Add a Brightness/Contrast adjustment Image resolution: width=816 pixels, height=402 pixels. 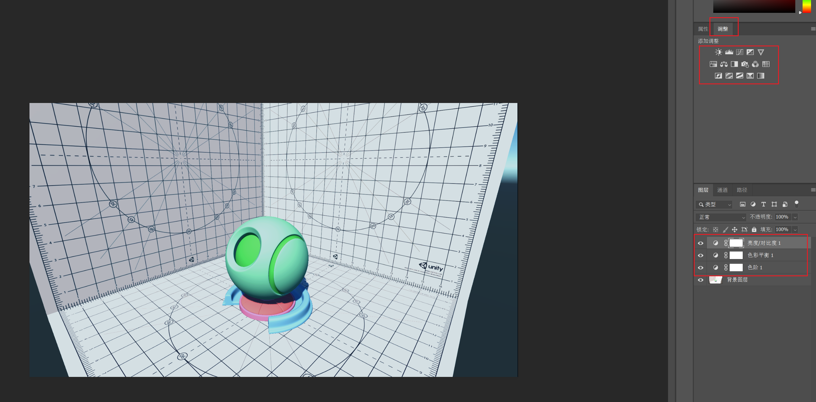(x=719, y=52)
